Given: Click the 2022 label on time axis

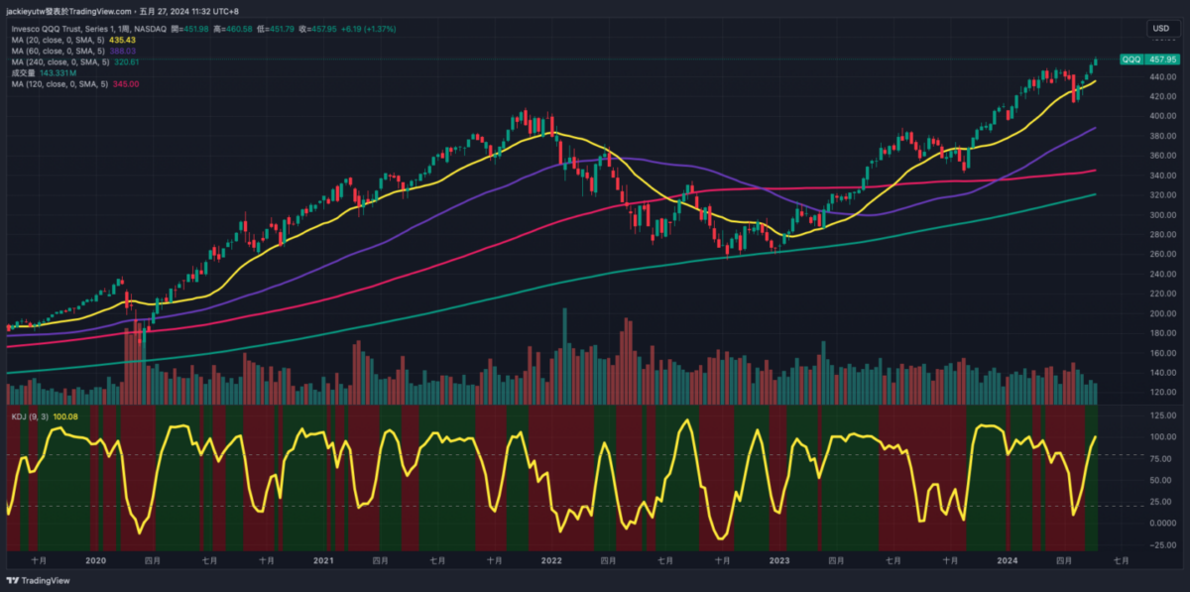Looking at the screenshot, I should click(x=551, y=560).
